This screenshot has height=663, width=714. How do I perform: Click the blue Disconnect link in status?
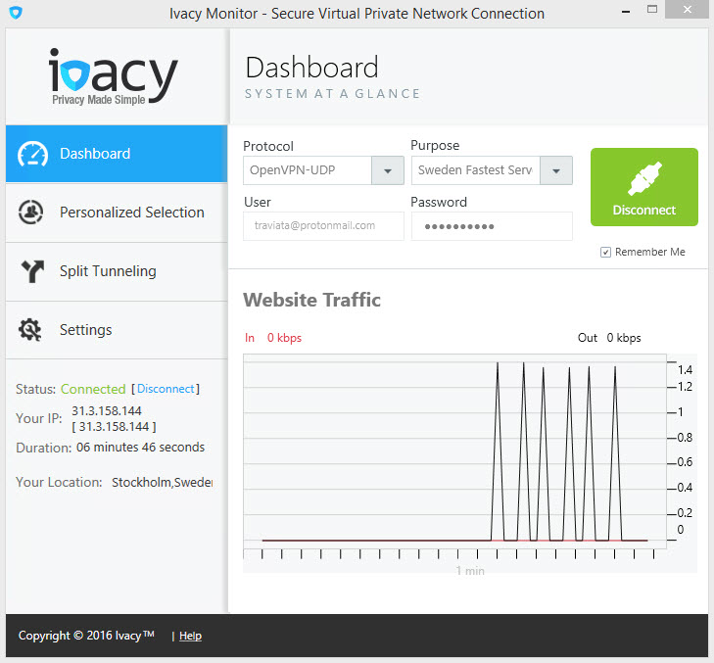click(x=166, y=389)
